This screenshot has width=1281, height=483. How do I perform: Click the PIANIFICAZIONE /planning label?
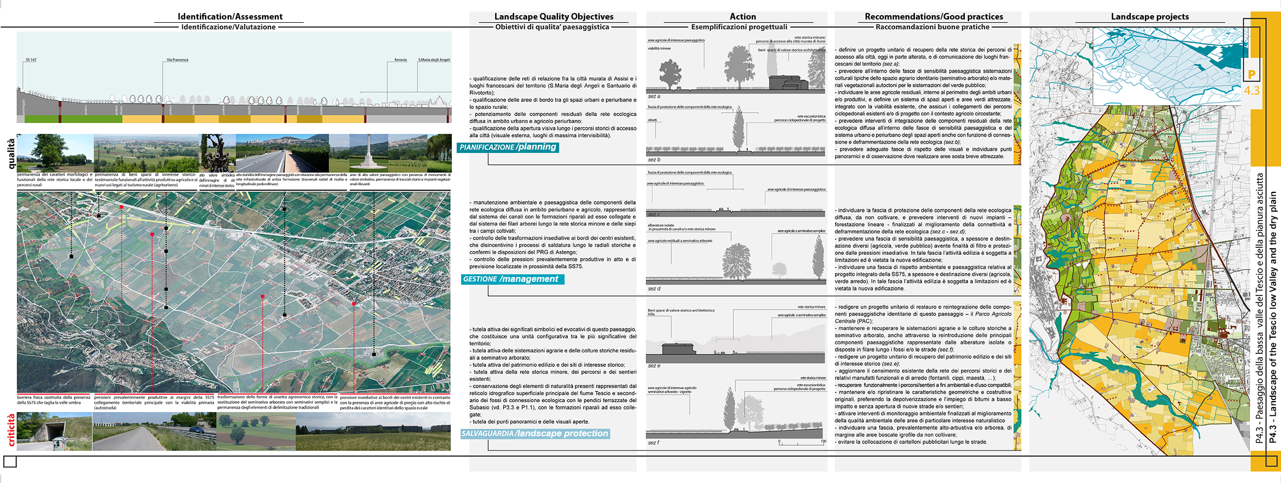(508, 147)
